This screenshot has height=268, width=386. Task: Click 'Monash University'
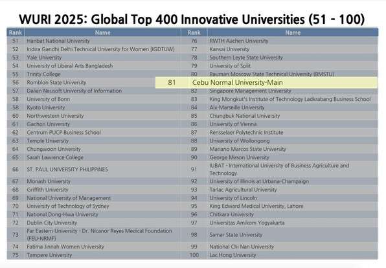pyautogui.click(x=49, y=181)
